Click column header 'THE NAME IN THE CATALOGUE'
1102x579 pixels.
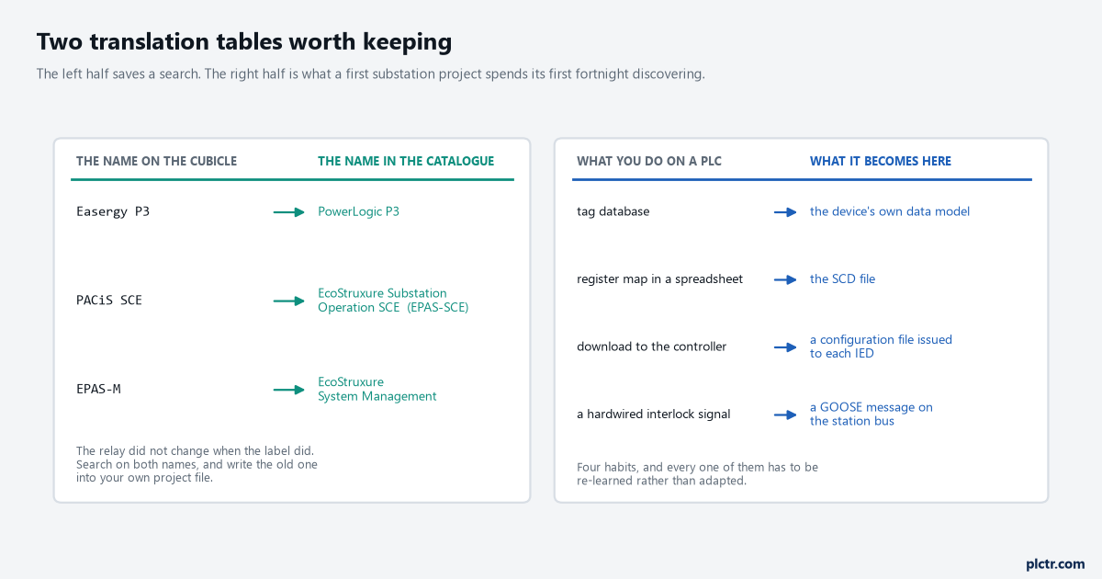406,161
